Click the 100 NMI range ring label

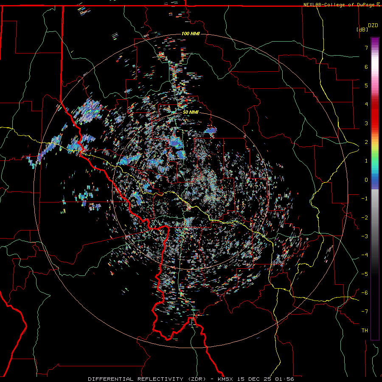(x=191, y=34)
